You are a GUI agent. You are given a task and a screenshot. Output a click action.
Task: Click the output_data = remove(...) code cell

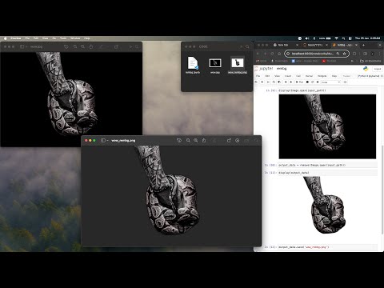pos(327,165)
